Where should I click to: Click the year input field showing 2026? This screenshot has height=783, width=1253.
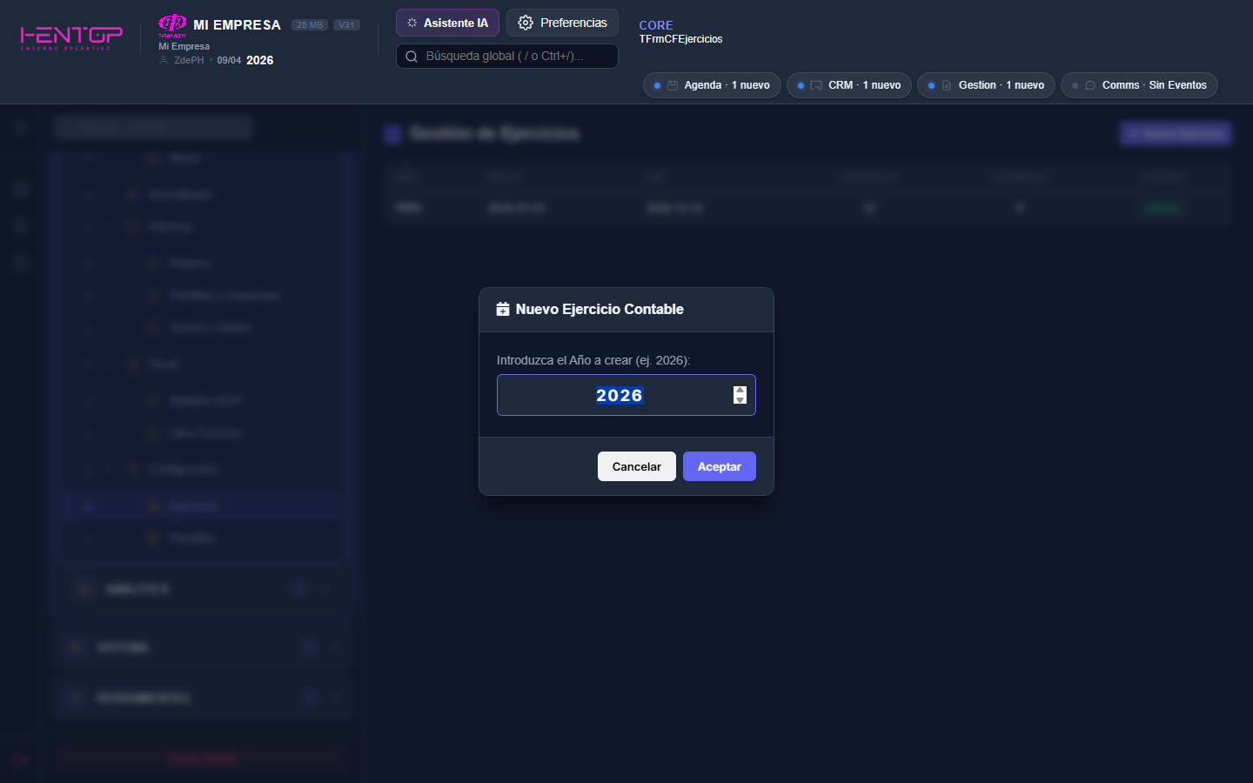[618, 396]
